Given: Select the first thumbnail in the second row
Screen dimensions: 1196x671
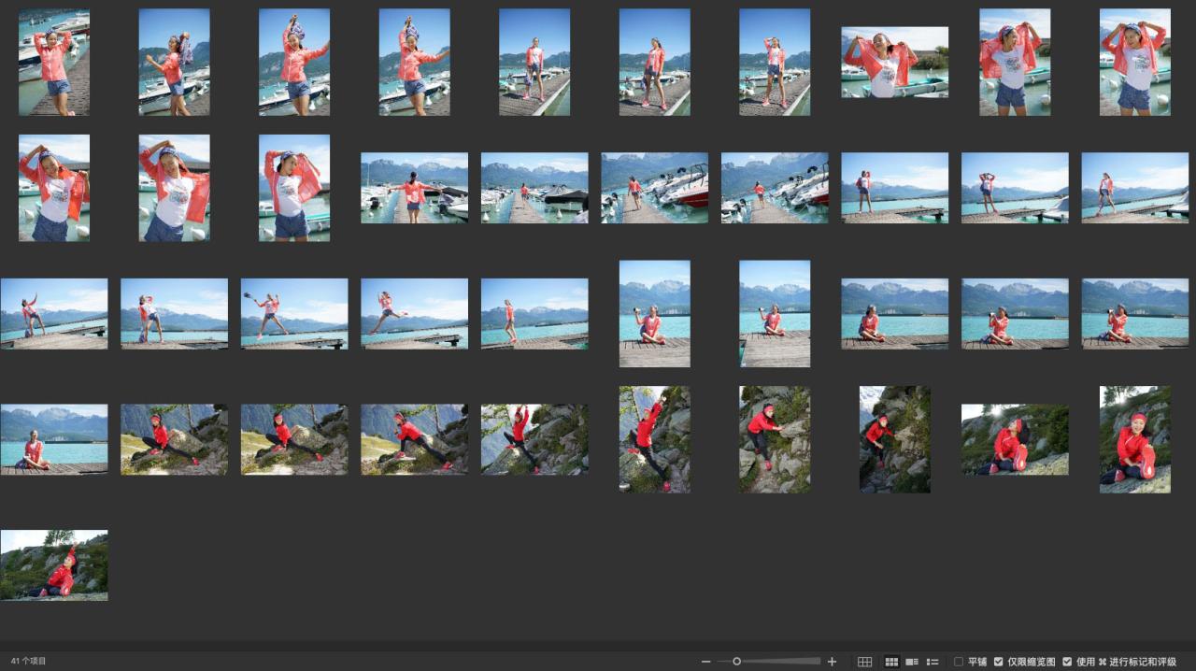Looking at the screenshot, I should pyautogui.click(x=54, y=188).
